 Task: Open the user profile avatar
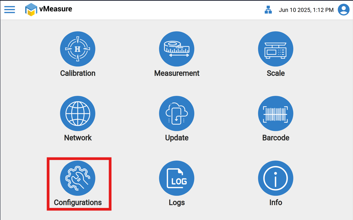pos(343,10)
